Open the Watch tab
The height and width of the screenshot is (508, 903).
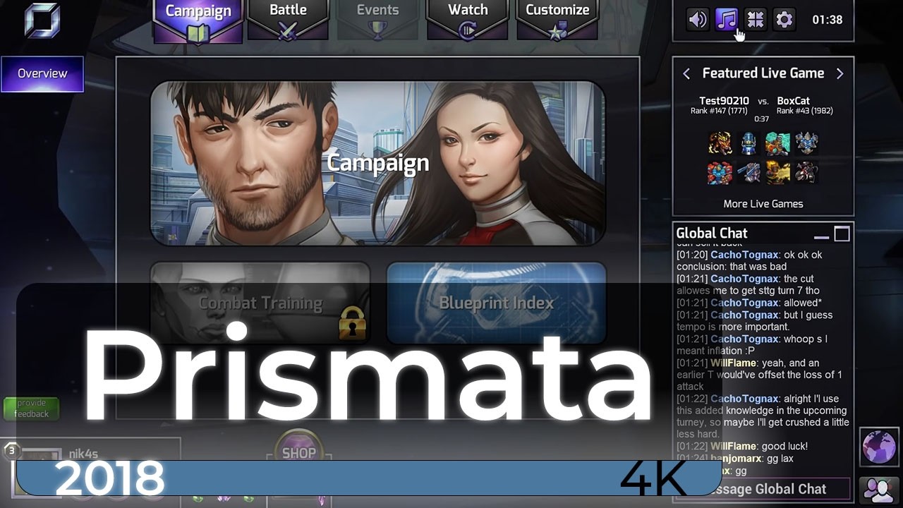click(x=468, y=20)
